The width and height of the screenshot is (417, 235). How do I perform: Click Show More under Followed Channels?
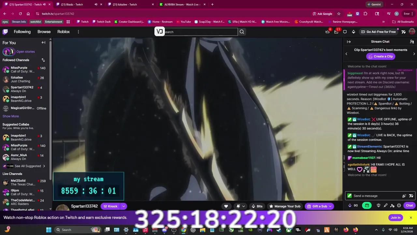[x=11, y=116]
